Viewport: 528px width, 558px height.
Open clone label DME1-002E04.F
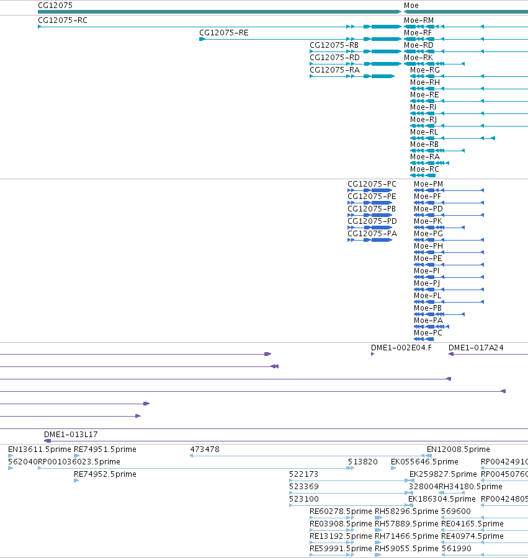[x=401, y=348]
